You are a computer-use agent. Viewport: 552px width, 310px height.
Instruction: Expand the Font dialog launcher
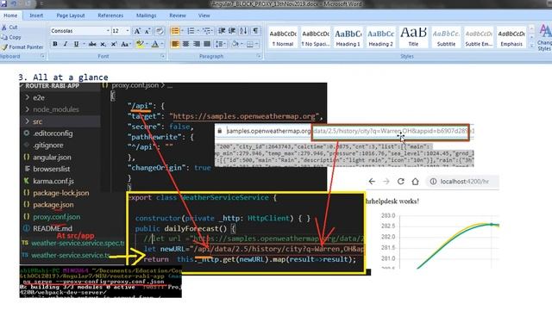163,56
